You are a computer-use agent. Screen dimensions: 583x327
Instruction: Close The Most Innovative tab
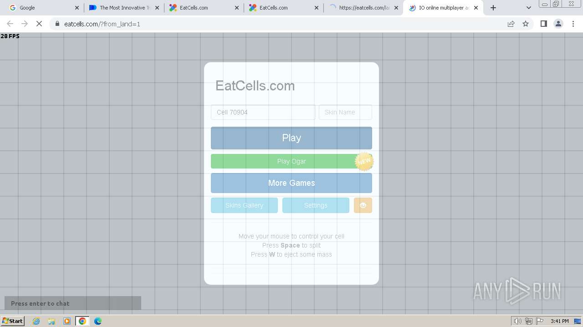pos(157,8)
